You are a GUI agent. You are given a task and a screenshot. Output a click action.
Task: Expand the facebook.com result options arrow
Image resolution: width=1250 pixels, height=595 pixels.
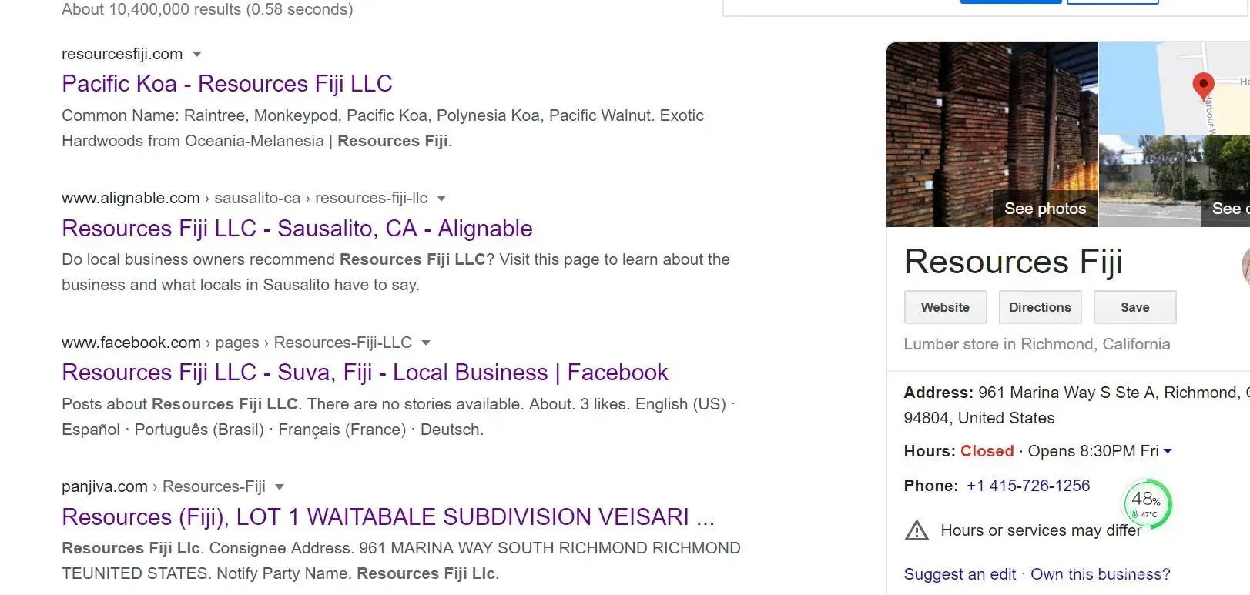(x=426, y=343)
